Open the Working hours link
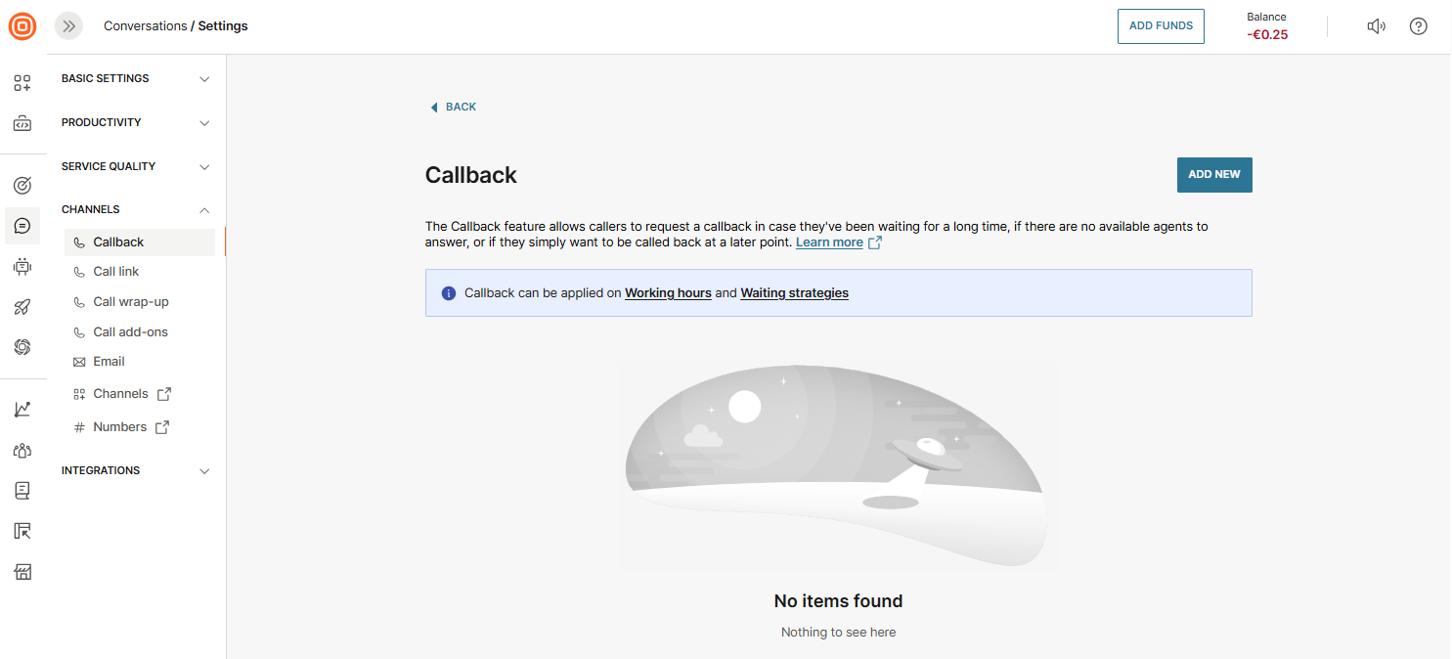The height and width of the screenshot is (659, 1452). pyautogui.click(x=668, y=293)
